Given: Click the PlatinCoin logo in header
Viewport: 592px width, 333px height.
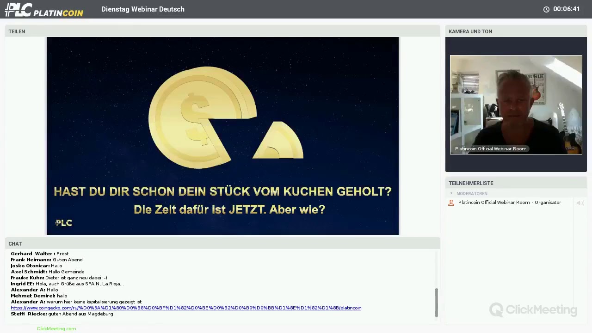Looking at the screenshot, I should coord(44,10).
